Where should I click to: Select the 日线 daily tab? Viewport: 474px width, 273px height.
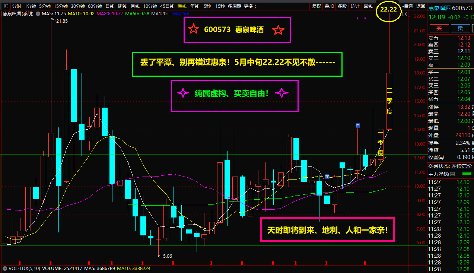coord(110,6)
